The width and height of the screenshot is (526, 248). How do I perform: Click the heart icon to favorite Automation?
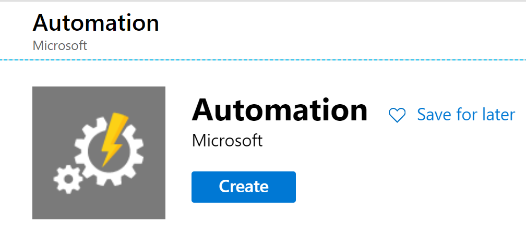click(x=397, y=115)
